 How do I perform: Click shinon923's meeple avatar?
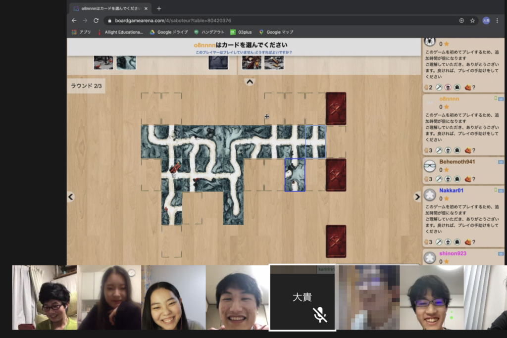click(430, 258)
